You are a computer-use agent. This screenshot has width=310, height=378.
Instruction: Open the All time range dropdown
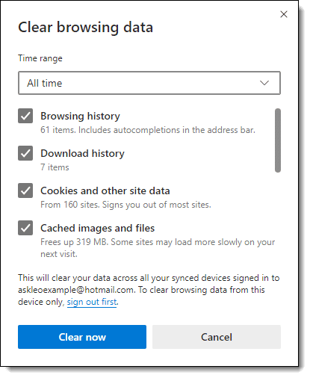149,83
